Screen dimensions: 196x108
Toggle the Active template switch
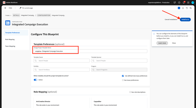(x=36, y=80)
